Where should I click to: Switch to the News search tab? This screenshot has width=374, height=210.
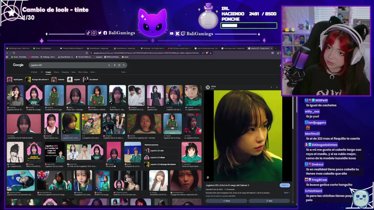[x=73, y=72]
